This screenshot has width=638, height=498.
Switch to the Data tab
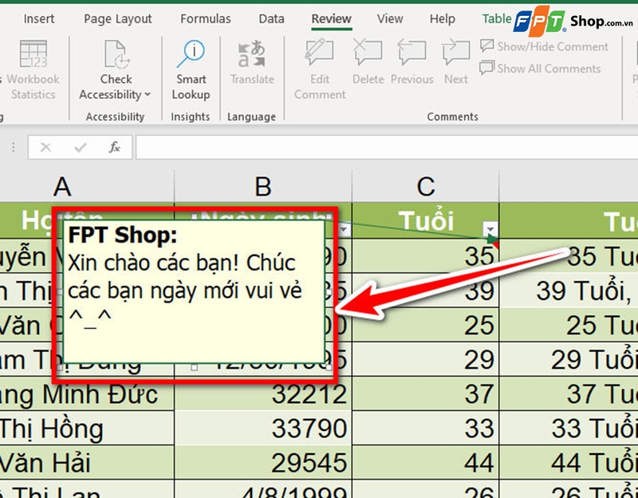coord(271,18)
